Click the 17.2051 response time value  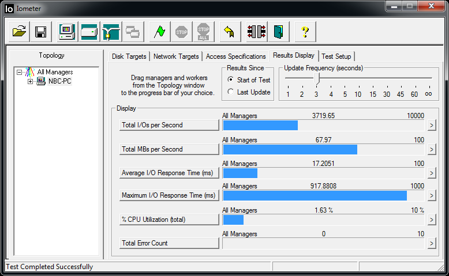point(323,164)
